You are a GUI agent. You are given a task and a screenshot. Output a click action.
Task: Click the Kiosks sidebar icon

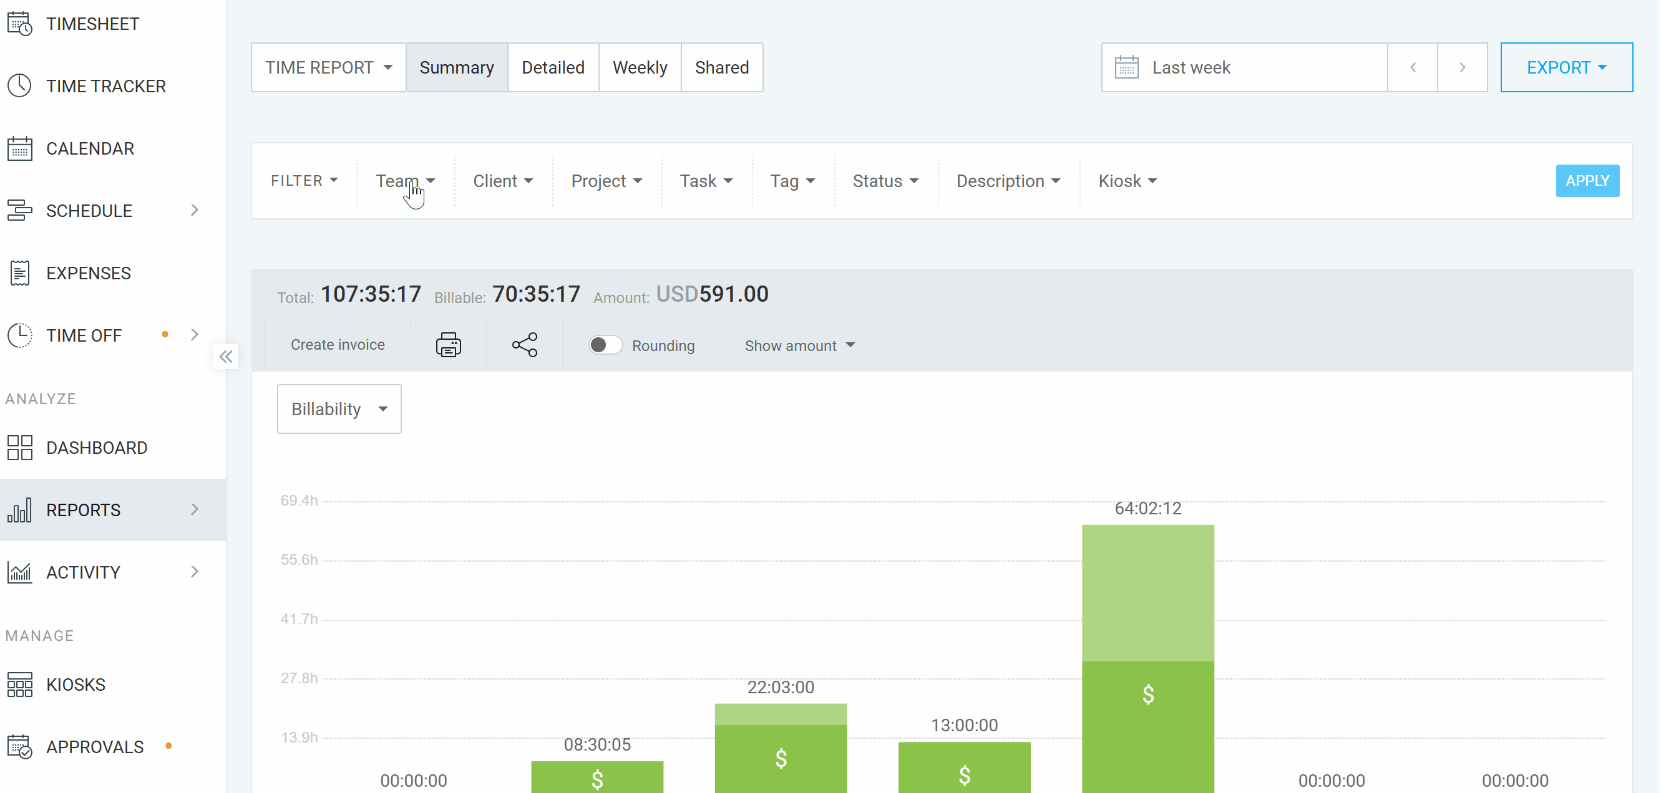pyautogui.click(x=19, y=684)
